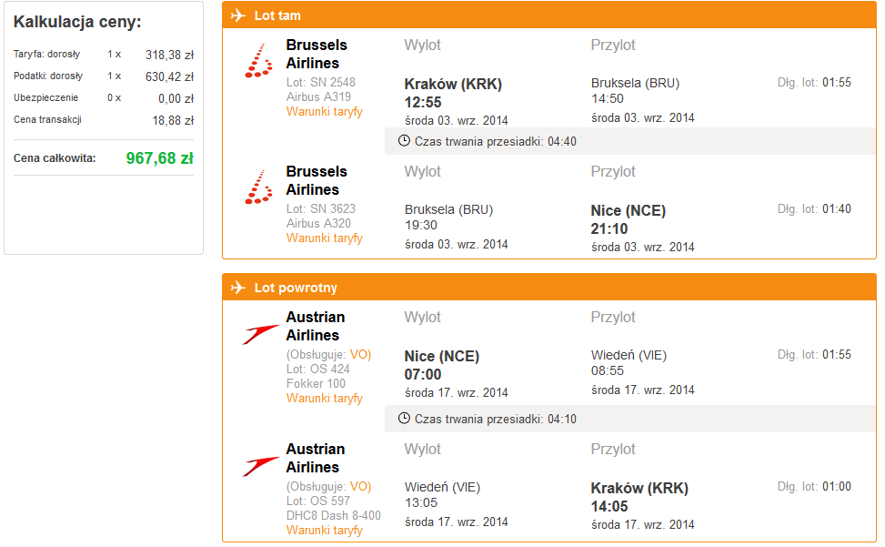This screenshot has height=547, width=885.
Task: Click clock icon next to przesiadki 04:40
Action: point(404,140)
